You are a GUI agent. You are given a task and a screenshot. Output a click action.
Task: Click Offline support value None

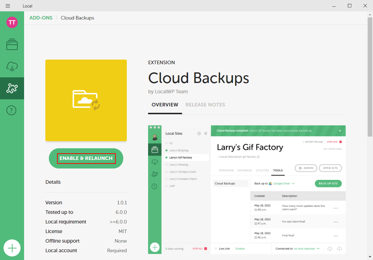point(120,241)
